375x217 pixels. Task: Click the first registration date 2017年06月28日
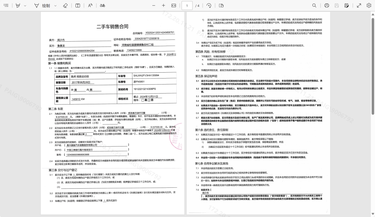click(81, 82)
